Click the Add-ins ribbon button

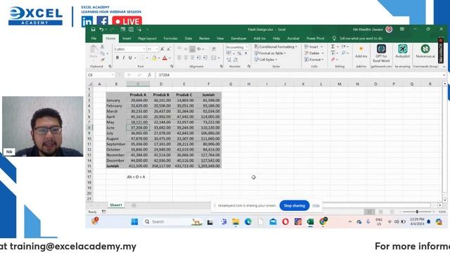[x=361, y=52]
